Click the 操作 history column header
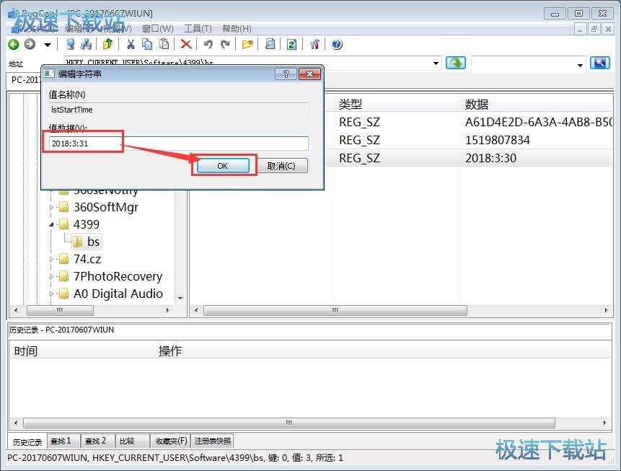Image resolution: width=621 pixels, height=471 pixels. (x=382, y=351)
